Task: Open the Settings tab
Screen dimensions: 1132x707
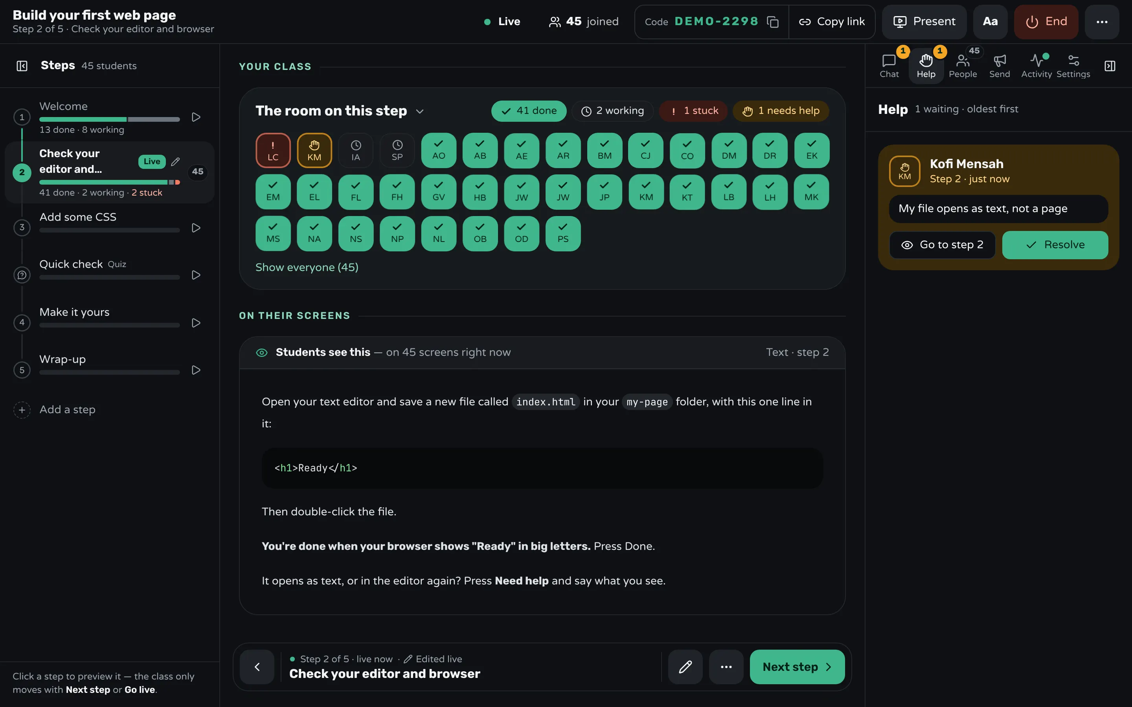Action: 1073,66
